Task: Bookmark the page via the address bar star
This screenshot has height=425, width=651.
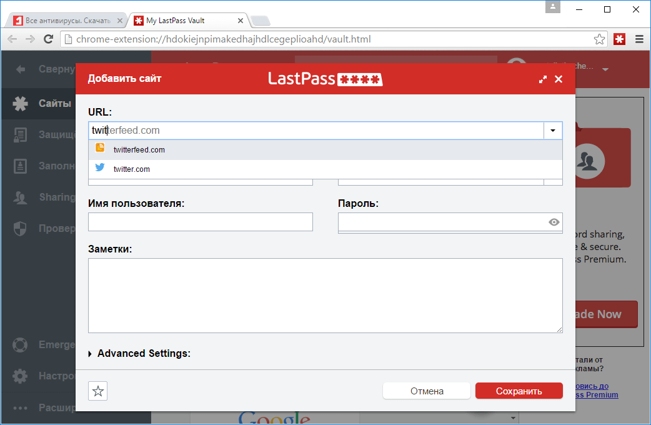Action: pos(599,39)
